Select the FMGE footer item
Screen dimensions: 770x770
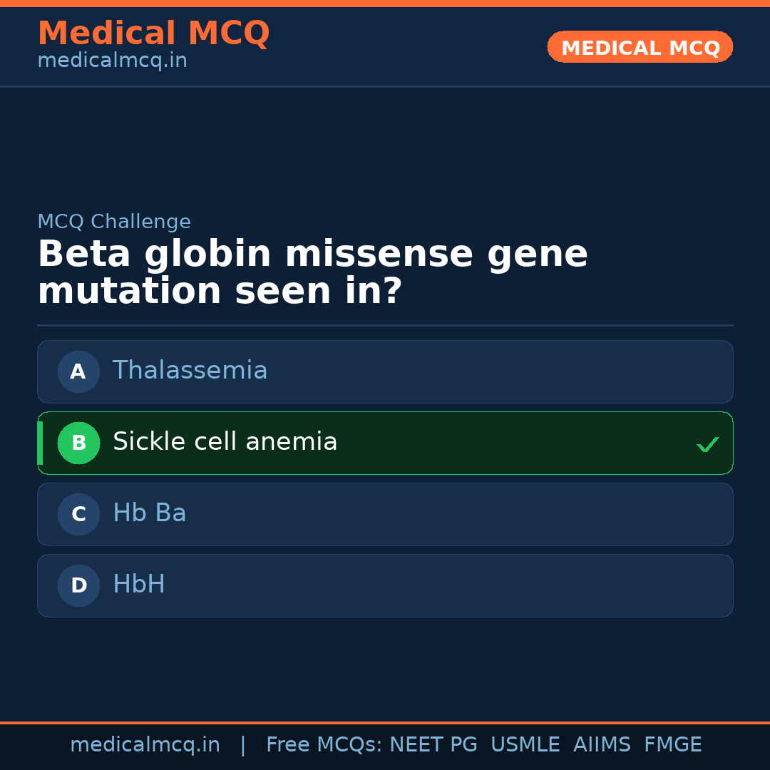(673, 745)
